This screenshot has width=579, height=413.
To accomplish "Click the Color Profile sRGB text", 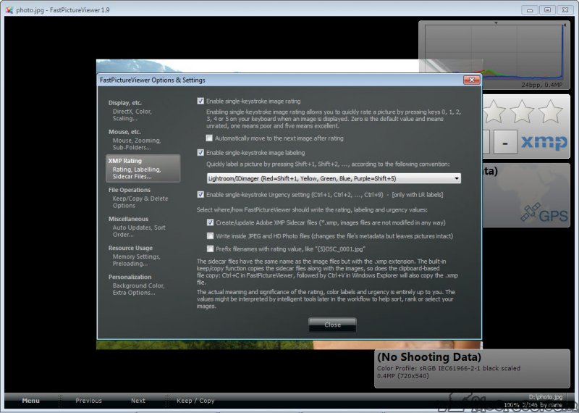I will pyautogui.click(x=449, y=368).
